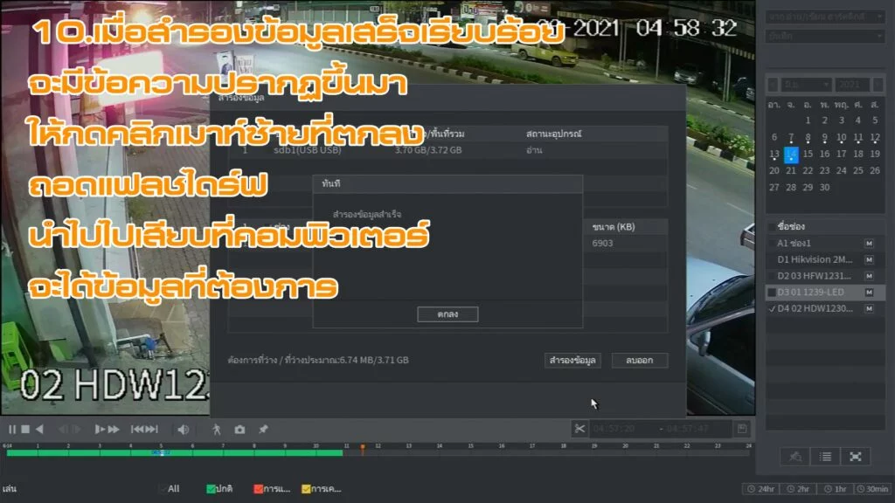Take a snapshot with the camera icon
Image resolution: width=895 pixels, height=503 pixels.
(239, 429)
